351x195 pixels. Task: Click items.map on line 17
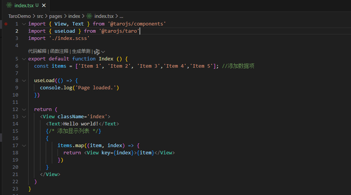click(71, 146)
